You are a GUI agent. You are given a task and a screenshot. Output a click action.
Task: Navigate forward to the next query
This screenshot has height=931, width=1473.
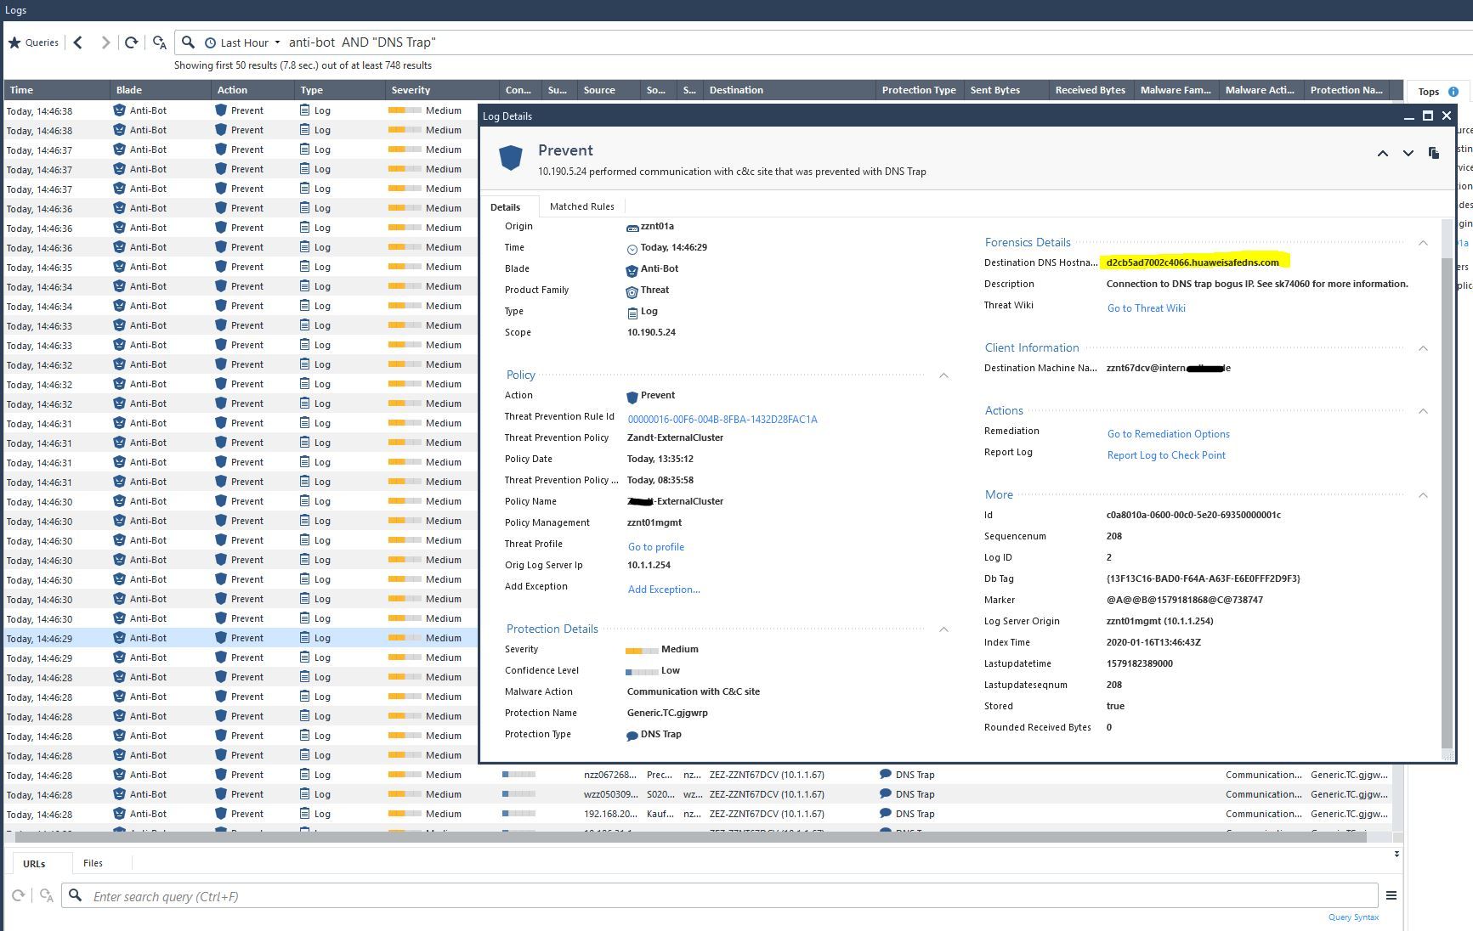(x=105, y=42)
